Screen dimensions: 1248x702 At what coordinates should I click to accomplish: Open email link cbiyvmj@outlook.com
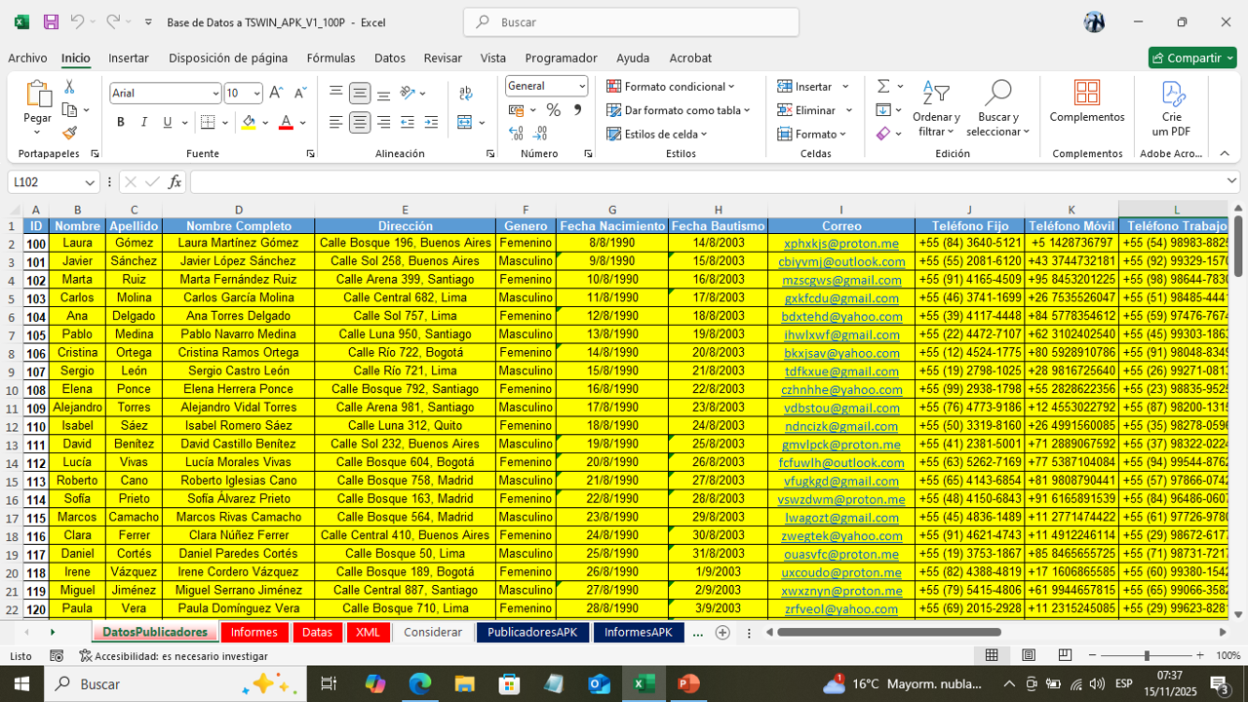(841, 261)
